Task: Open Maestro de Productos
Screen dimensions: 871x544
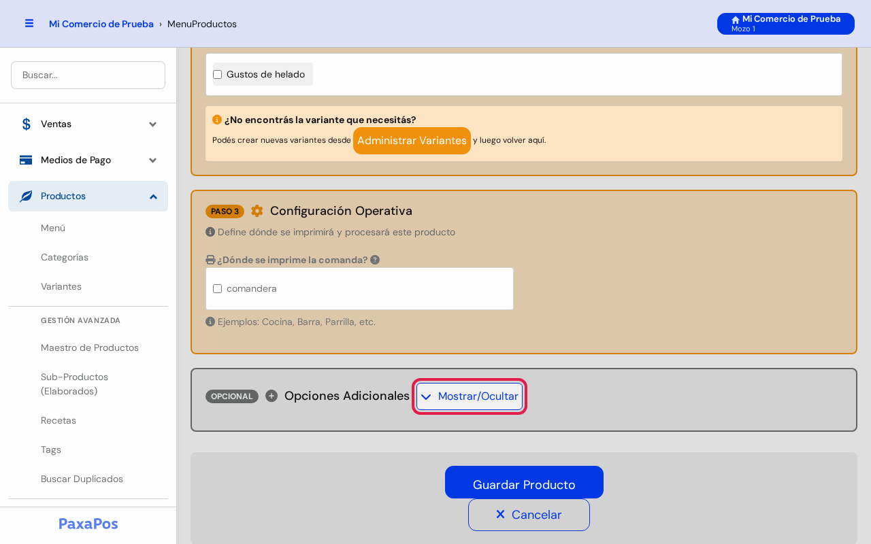Action: pos(90,347)
